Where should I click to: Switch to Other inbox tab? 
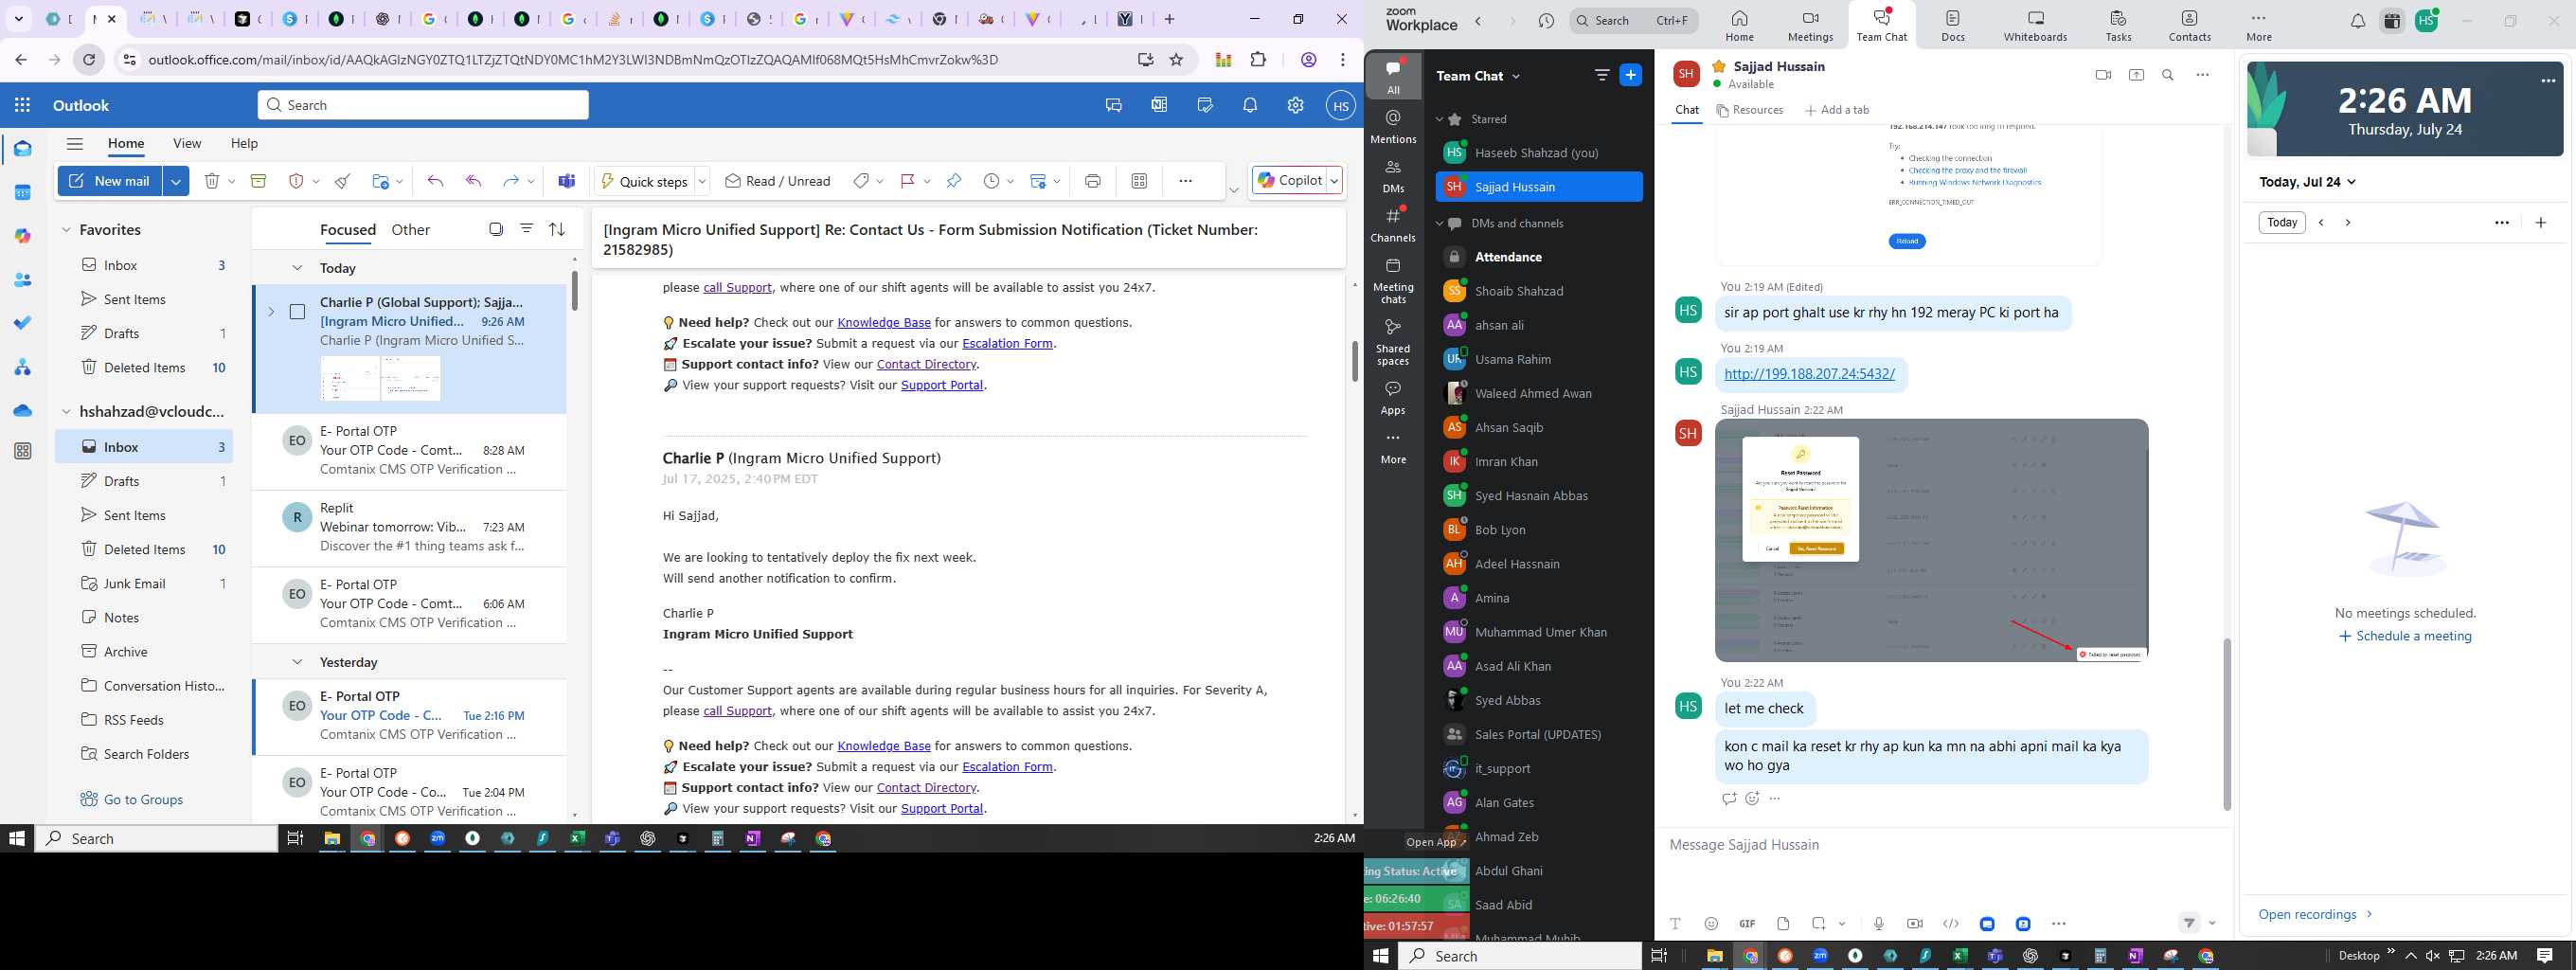coord(411,230)
